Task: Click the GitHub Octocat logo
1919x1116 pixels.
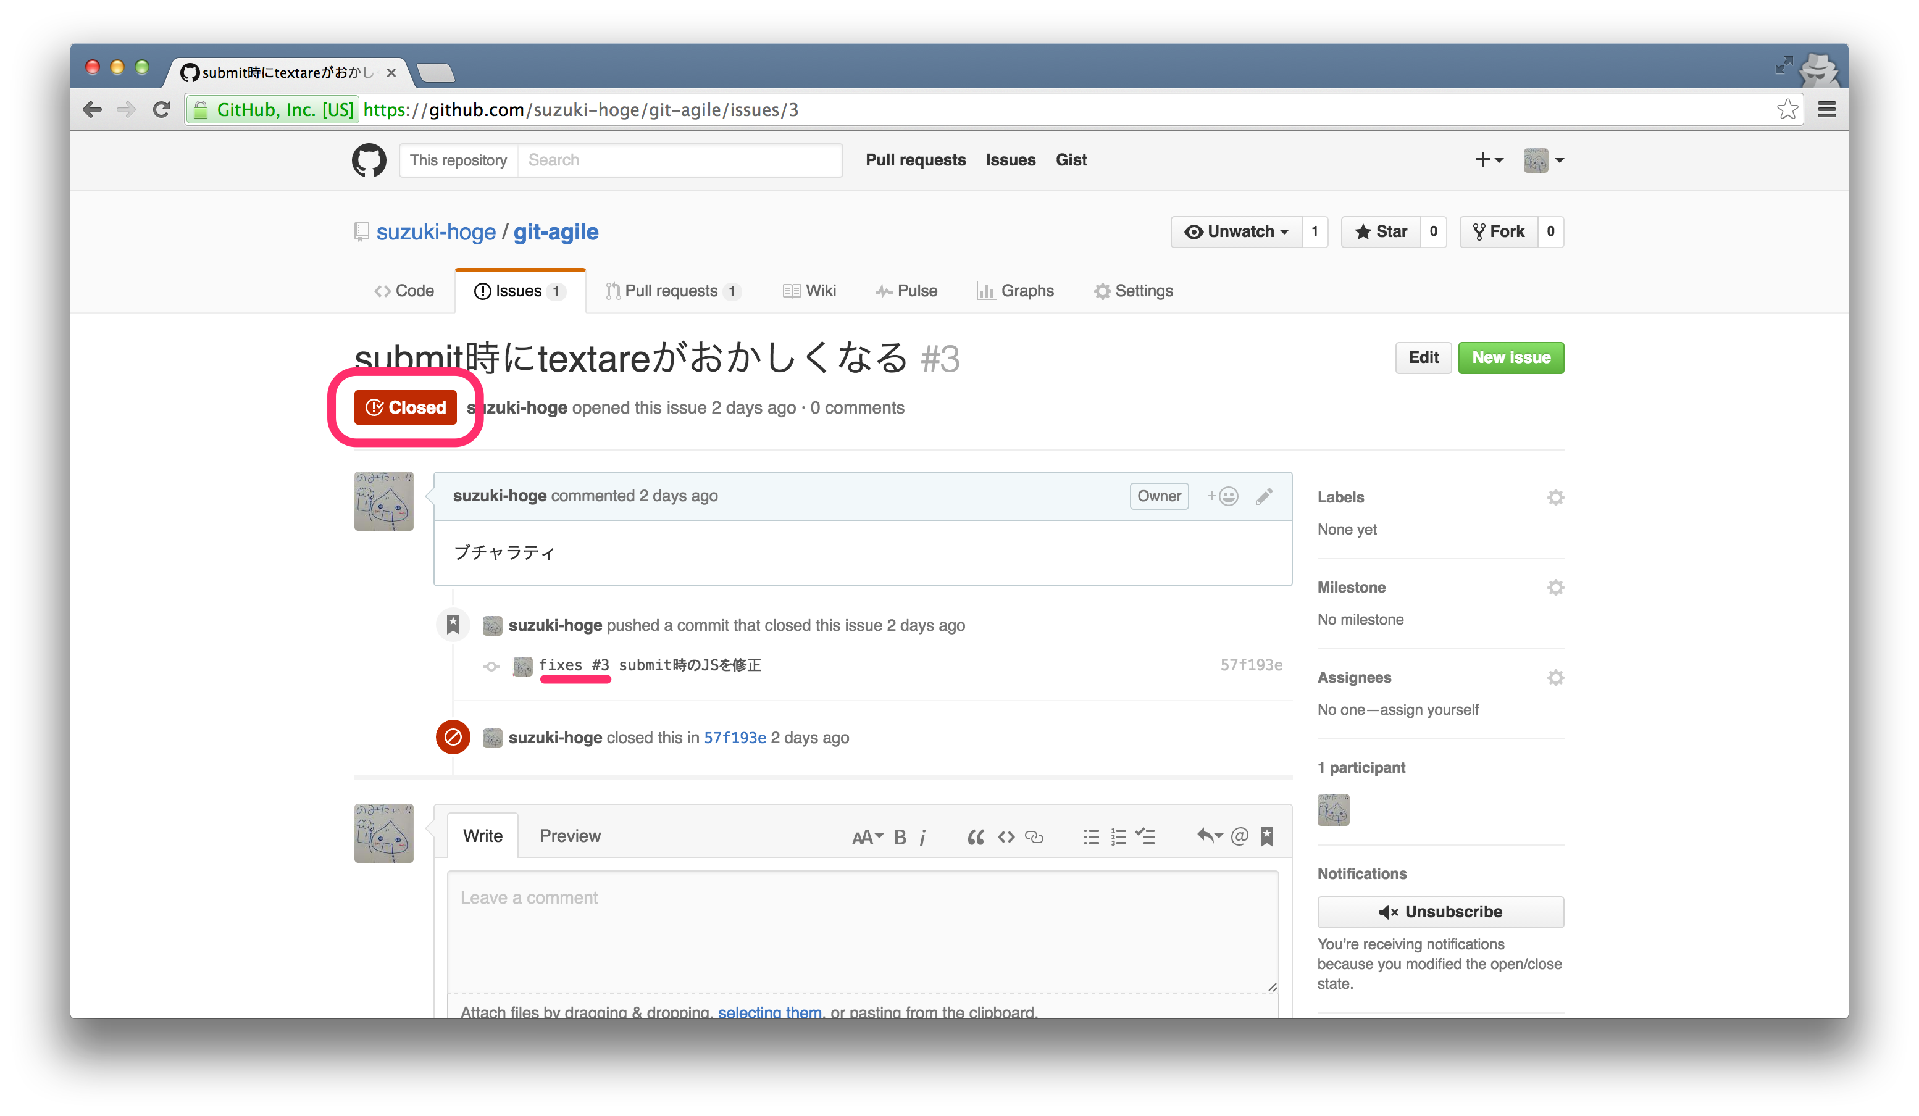Action: [369, 160]
